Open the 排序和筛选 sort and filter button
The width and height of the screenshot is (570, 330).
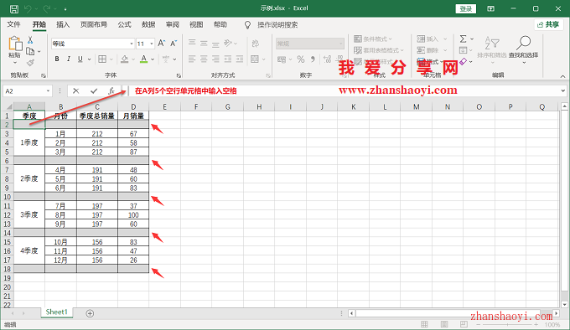[492, 49]
